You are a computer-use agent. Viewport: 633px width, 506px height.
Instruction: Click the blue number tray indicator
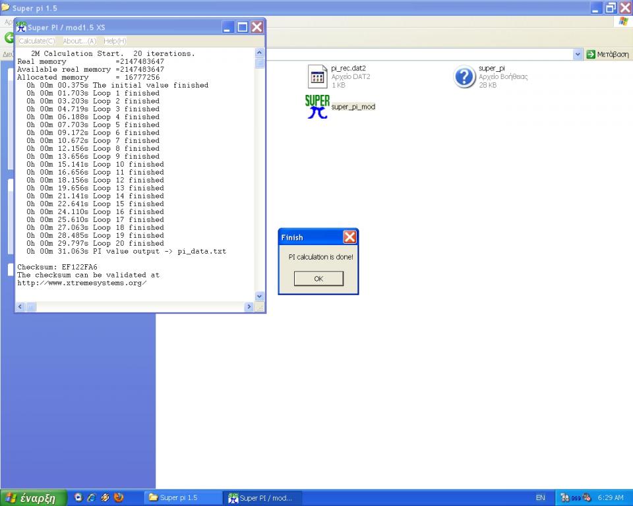[x=575, y=498]
